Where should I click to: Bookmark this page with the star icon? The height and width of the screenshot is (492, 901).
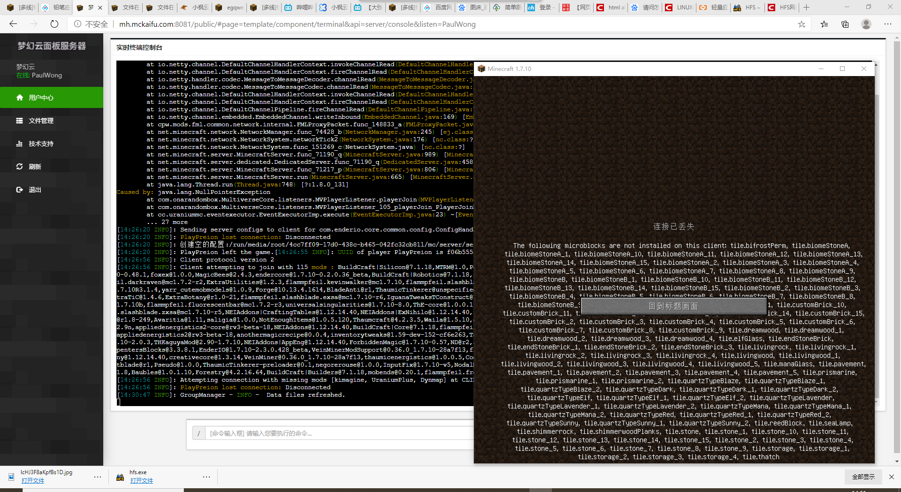coord(802,24)
